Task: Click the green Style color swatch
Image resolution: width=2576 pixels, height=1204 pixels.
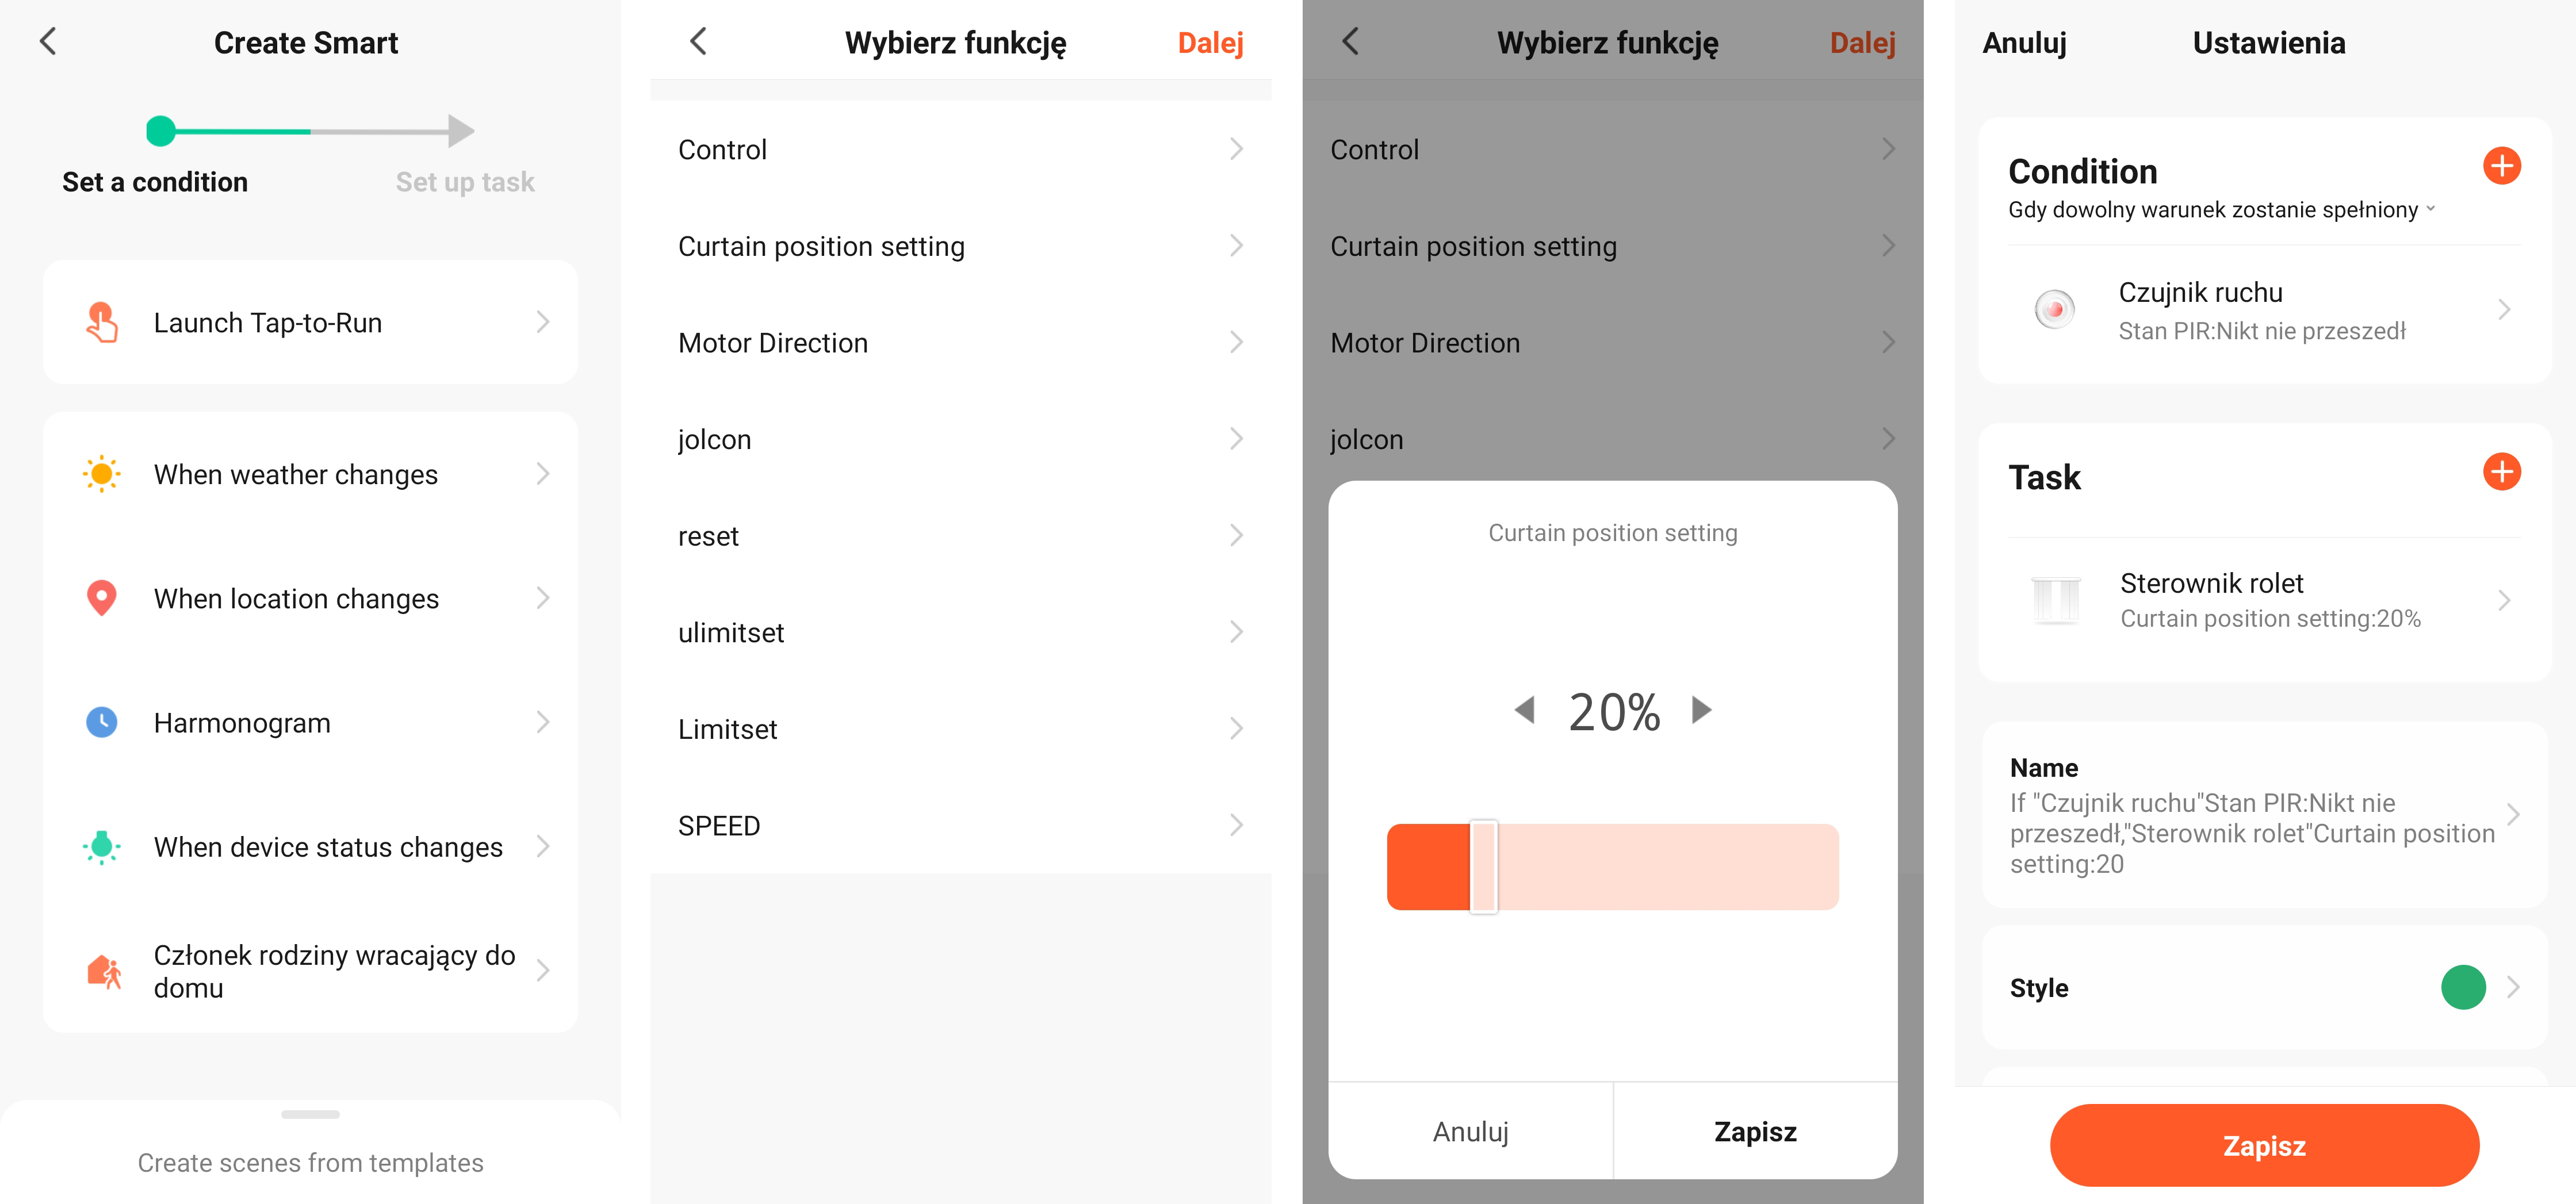Action: tap(2463, 987)
